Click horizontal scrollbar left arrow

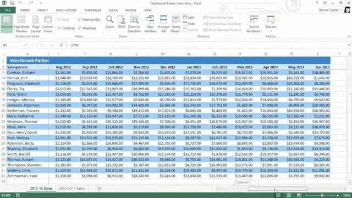[x=218, y=189]
